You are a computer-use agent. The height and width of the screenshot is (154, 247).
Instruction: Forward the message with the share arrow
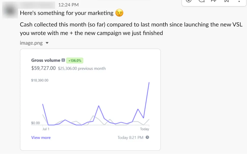pos(214,1)
